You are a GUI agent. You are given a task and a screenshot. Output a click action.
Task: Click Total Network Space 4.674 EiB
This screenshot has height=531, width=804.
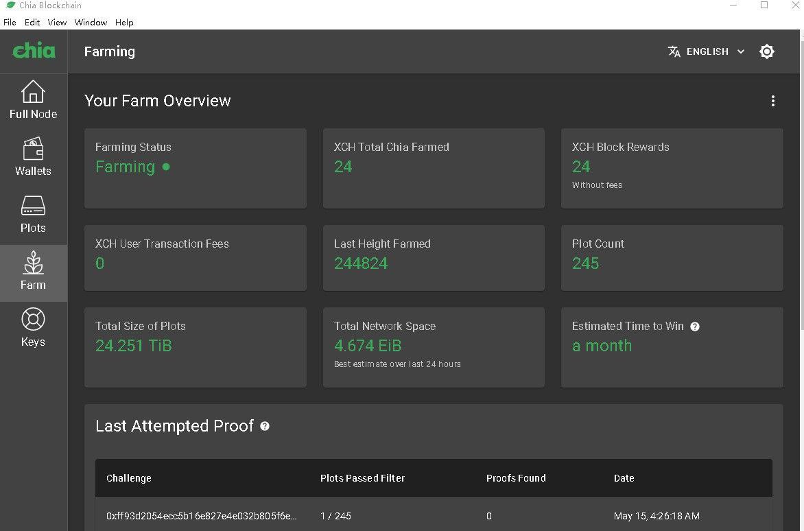click(x=368, y=346)
